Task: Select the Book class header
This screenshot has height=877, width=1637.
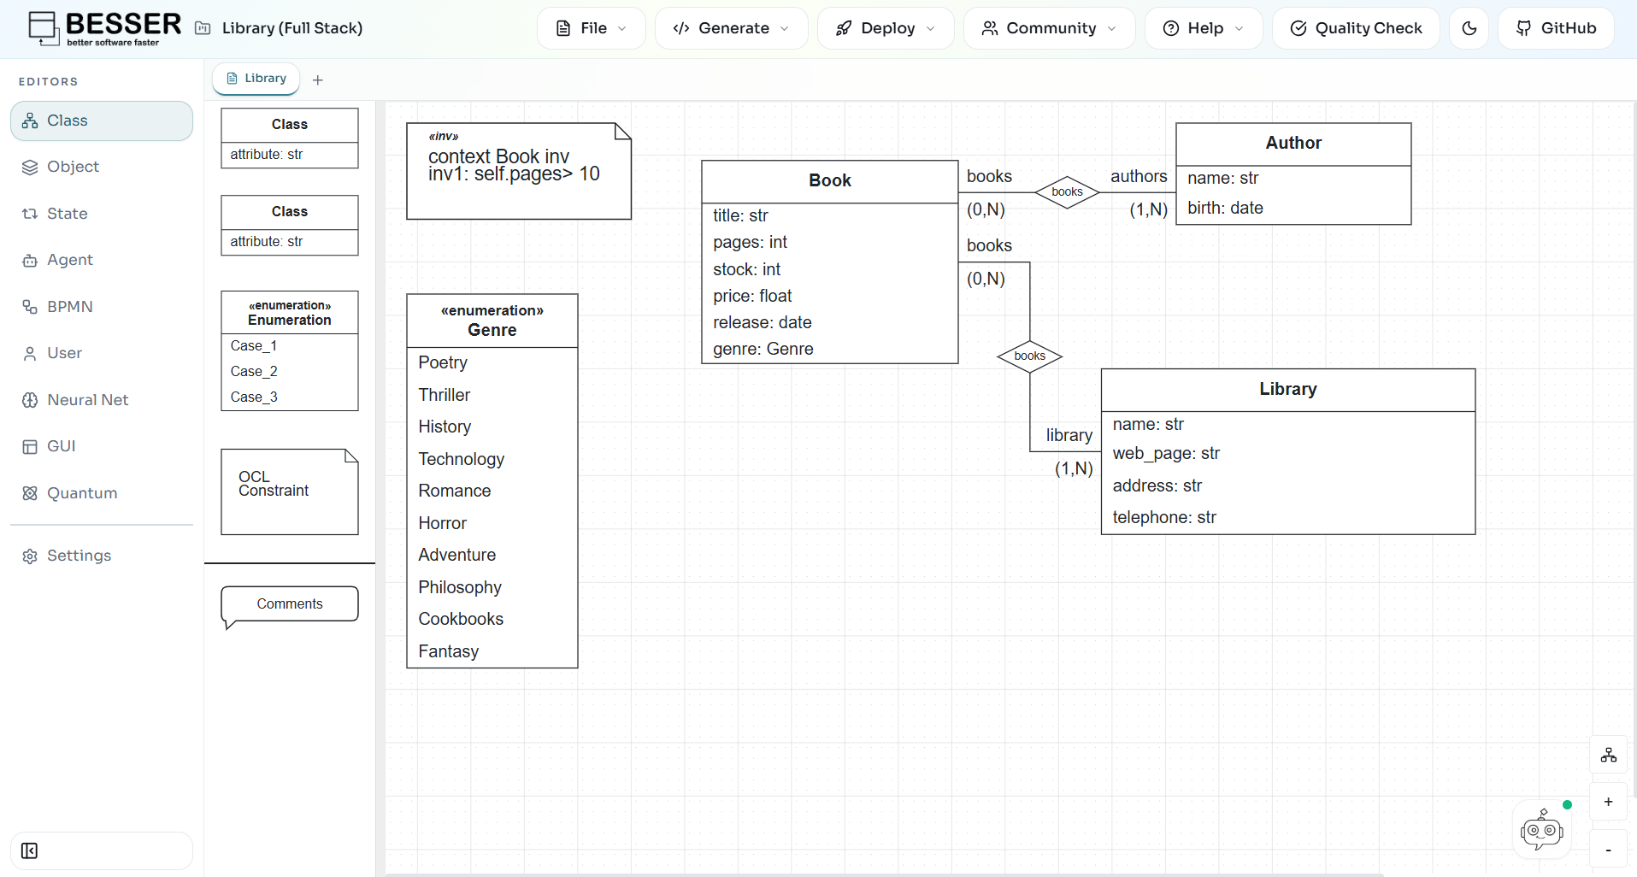Action: coord(830,181)
